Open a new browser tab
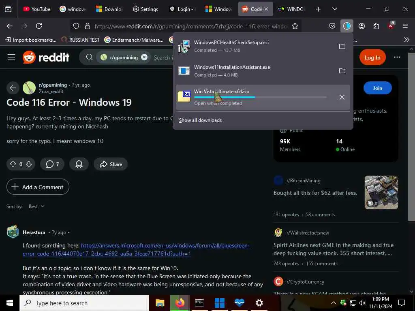This screenshot has height=311, width=415. (x=319, y=9)
